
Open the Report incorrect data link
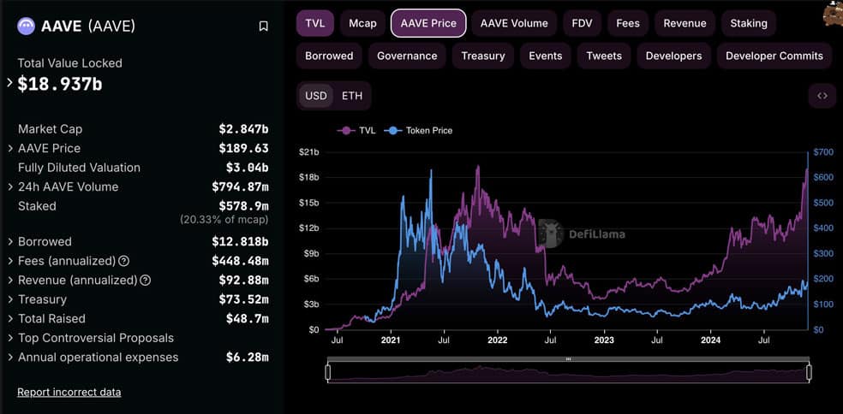(x=69, y=392)
